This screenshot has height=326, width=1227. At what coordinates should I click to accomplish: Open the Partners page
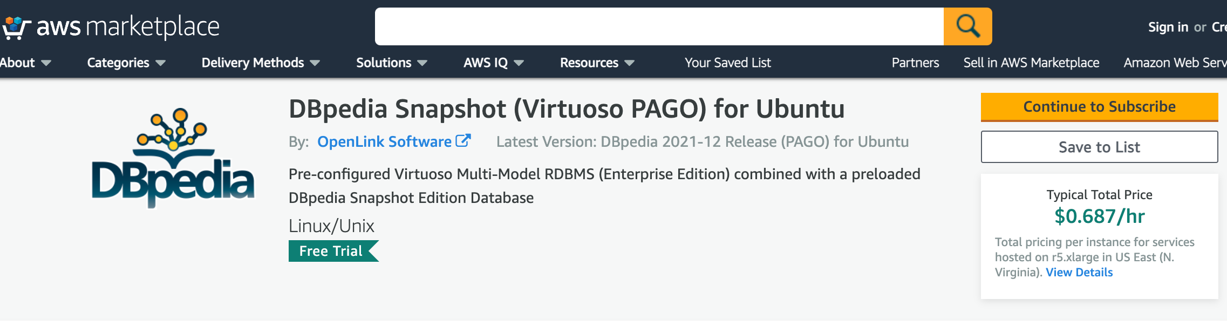(x=915, y=63)
